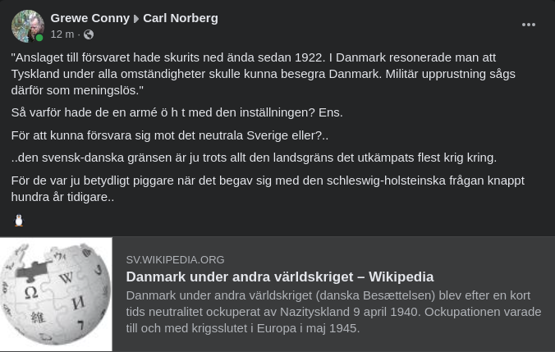The width and height of the screenshot is (555, 352).
Task: Open Grewe Conny's profile name link
Action: pos(89,17)
